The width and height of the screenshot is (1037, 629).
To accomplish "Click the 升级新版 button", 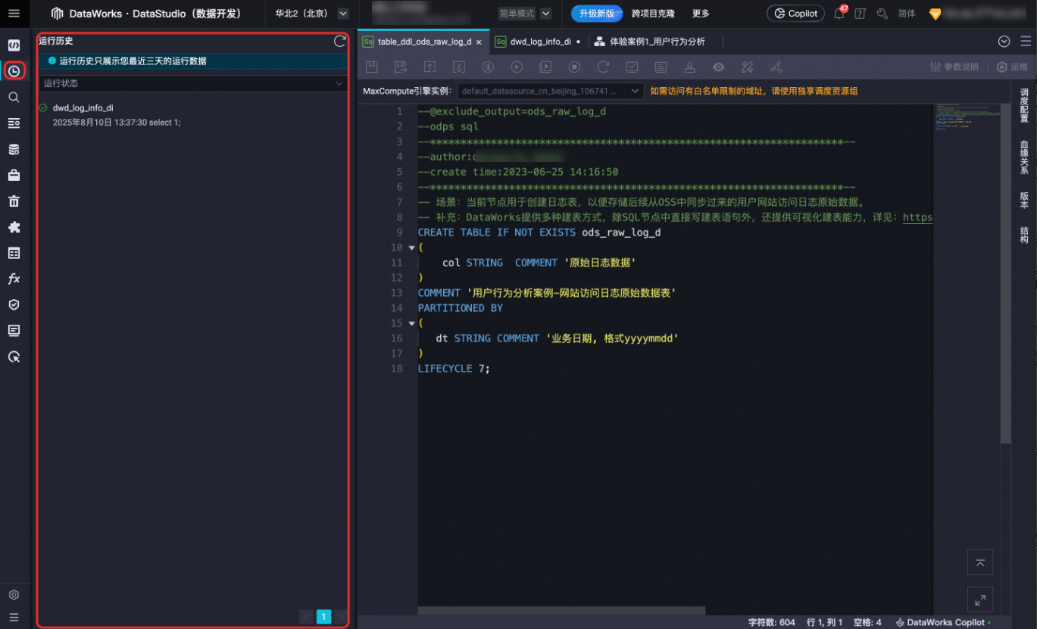I will (597, 14).
